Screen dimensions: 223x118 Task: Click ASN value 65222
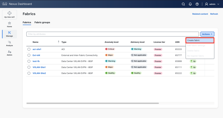pos(178,73)
